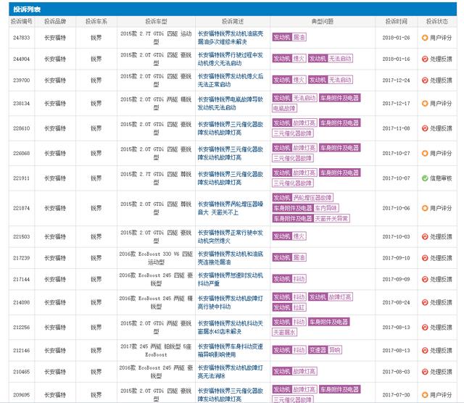Click the 2017款 245 两驱 铂锐型 model cell
The width and height of the screenshot is (464, 403).
click(156, 350)
